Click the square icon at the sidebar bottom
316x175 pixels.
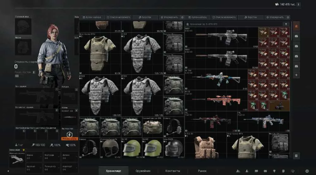click(296, 156)
